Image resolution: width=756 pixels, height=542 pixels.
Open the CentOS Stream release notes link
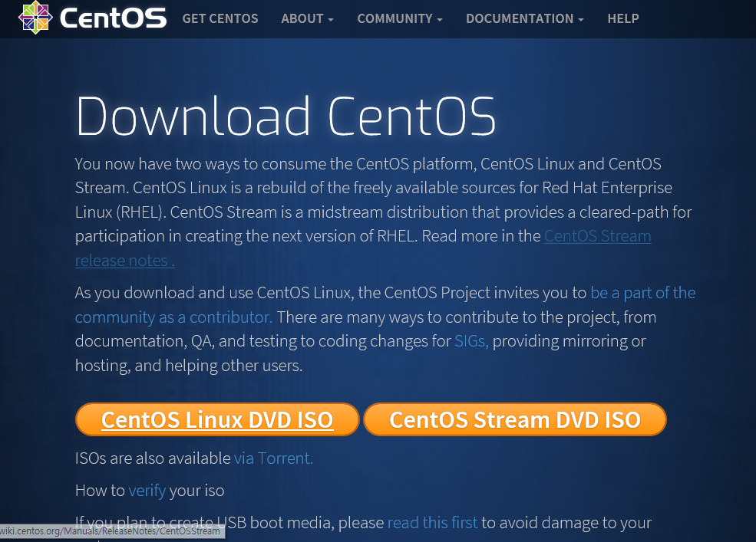[x=597, y=236]
